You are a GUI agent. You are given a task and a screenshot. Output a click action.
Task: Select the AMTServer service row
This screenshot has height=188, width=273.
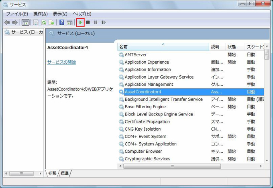pyautogui.click(x=191, y=55)
